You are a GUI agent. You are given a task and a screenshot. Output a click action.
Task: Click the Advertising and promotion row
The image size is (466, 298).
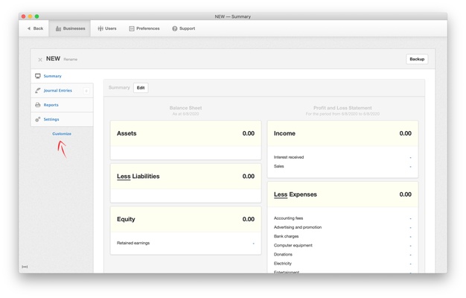(x=342, y=227)
